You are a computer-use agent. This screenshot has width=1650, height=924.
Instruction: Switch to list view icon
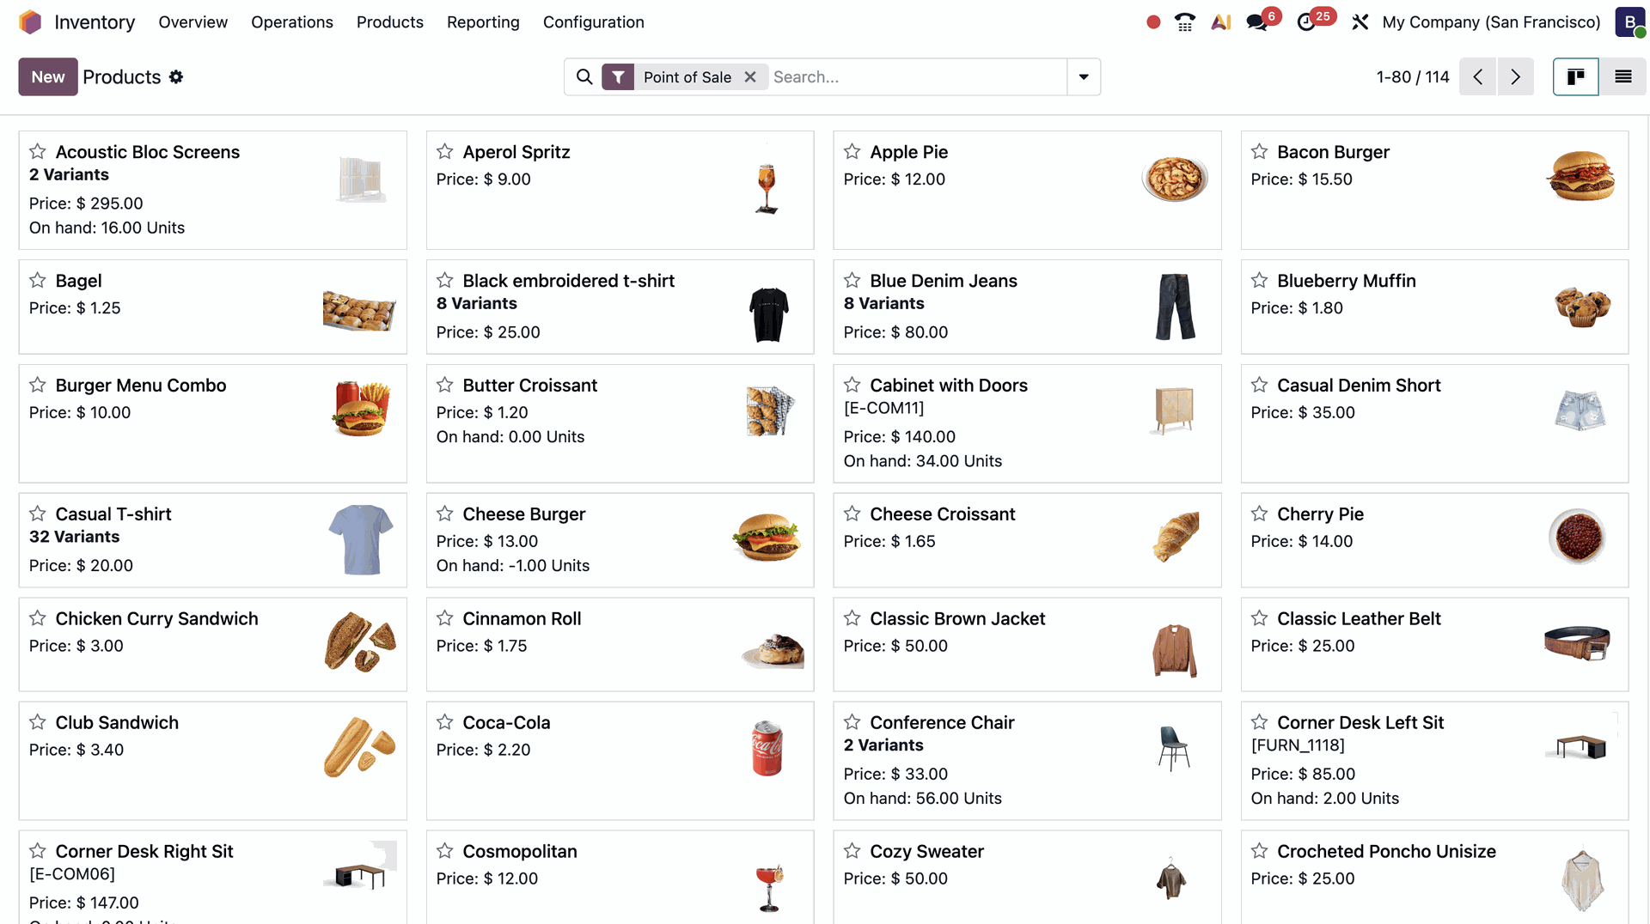pos(1623,76)
